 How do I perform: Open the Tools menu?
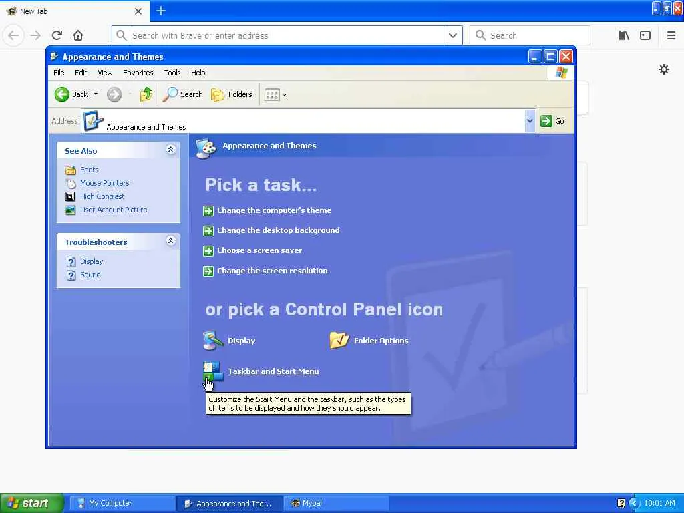pos(172,73)
